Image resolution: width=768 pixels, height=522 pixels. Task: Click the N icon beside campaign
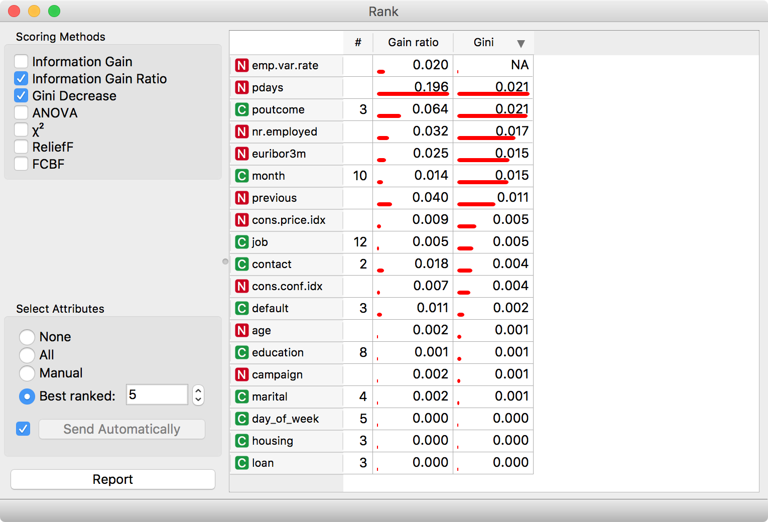click(x=241, y=374)
